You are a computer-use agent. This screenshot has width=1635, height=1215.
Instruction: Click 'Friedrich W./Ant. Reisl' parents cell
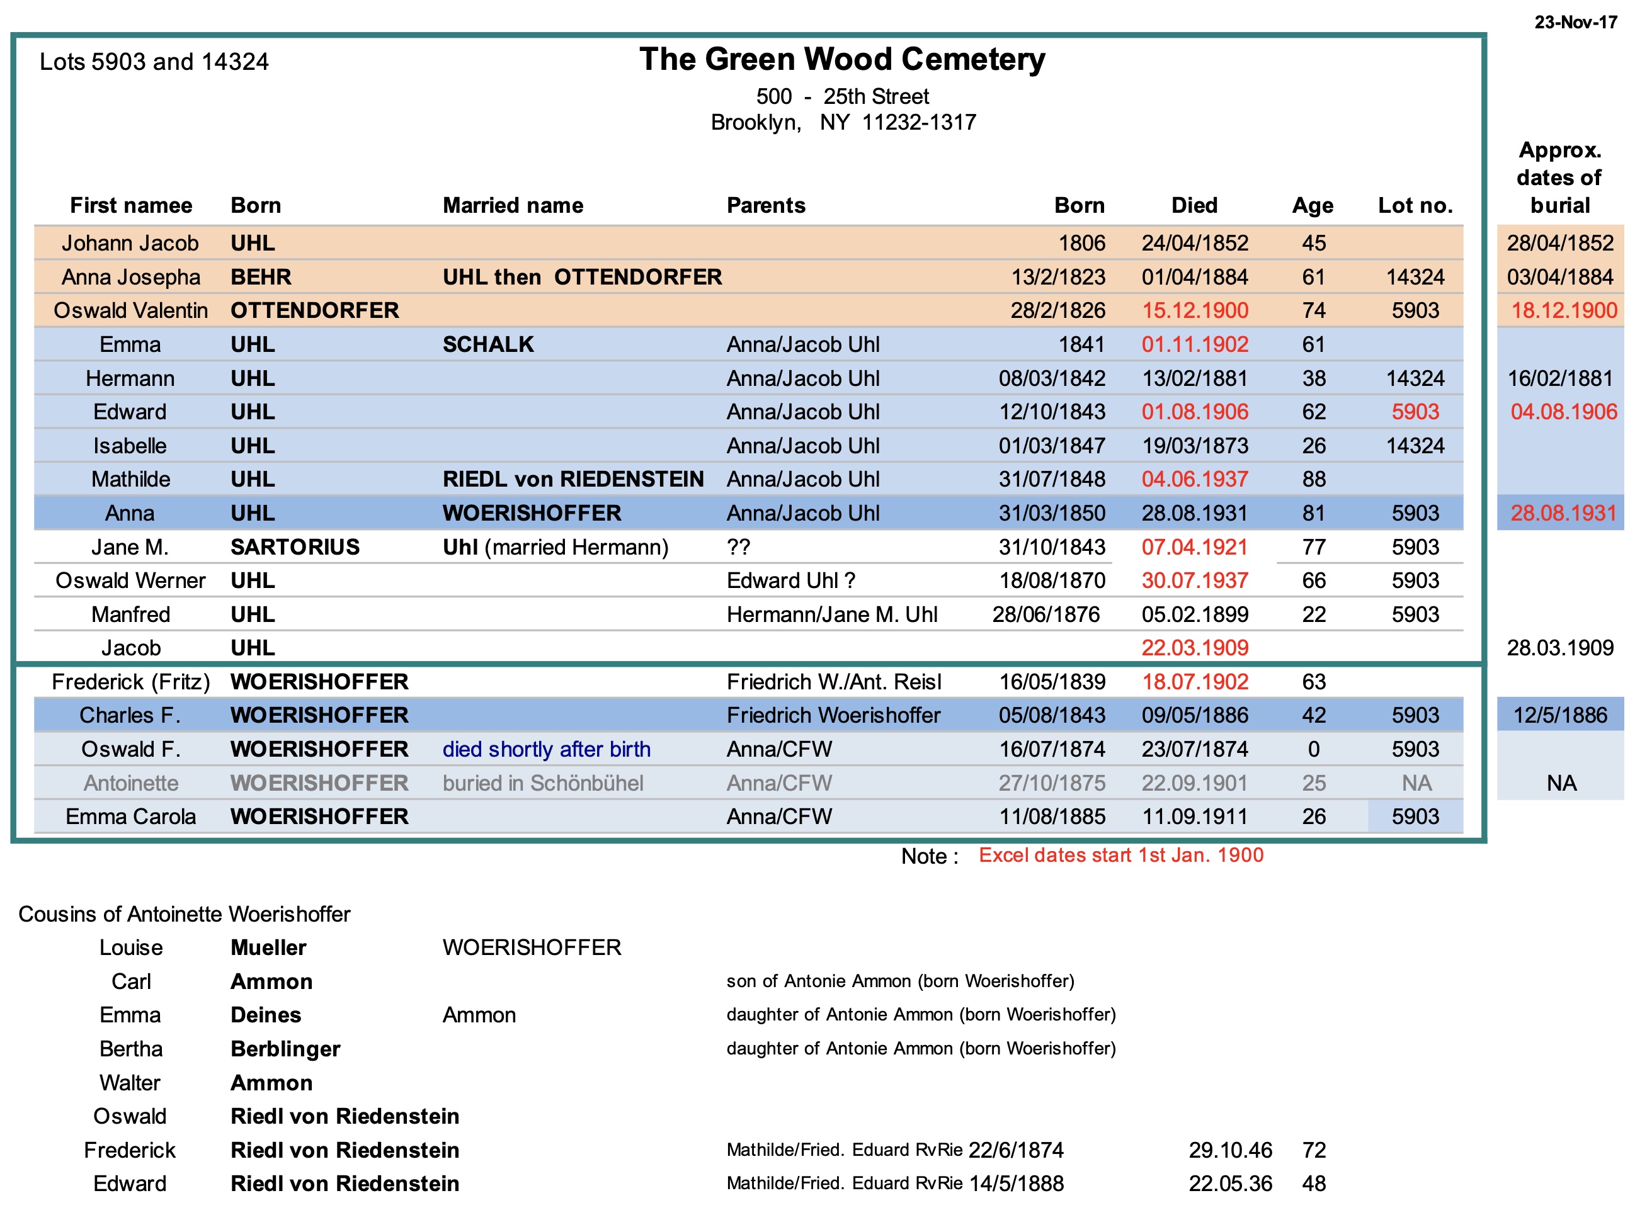coord(834,682)
